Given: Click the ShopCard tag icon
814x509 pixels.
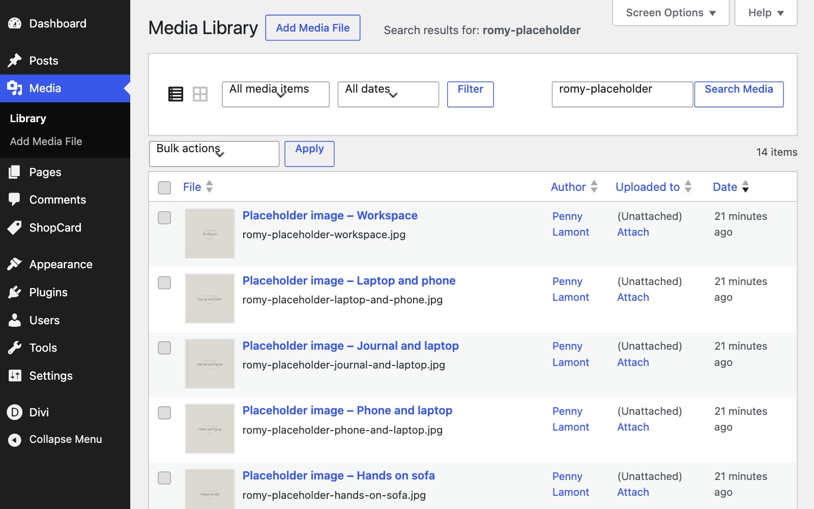Looking at the screenshot, I should click(15, 228).
